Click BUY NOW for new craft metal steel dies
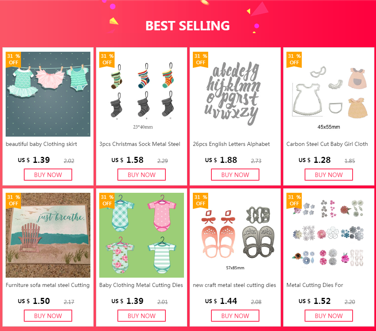The height and width of the screenshot is (331, 376). coord(235,316)
